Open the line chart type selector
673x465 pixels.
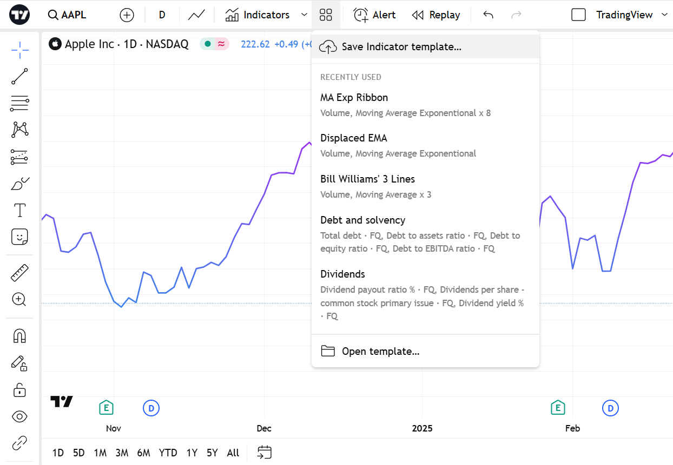coord(196,15)
